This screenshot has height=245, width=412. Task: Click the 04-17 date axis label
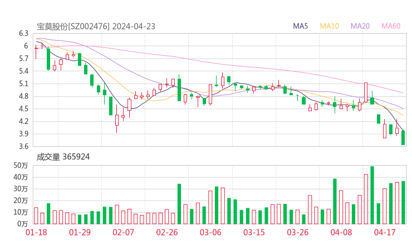(x=385, y=232)
